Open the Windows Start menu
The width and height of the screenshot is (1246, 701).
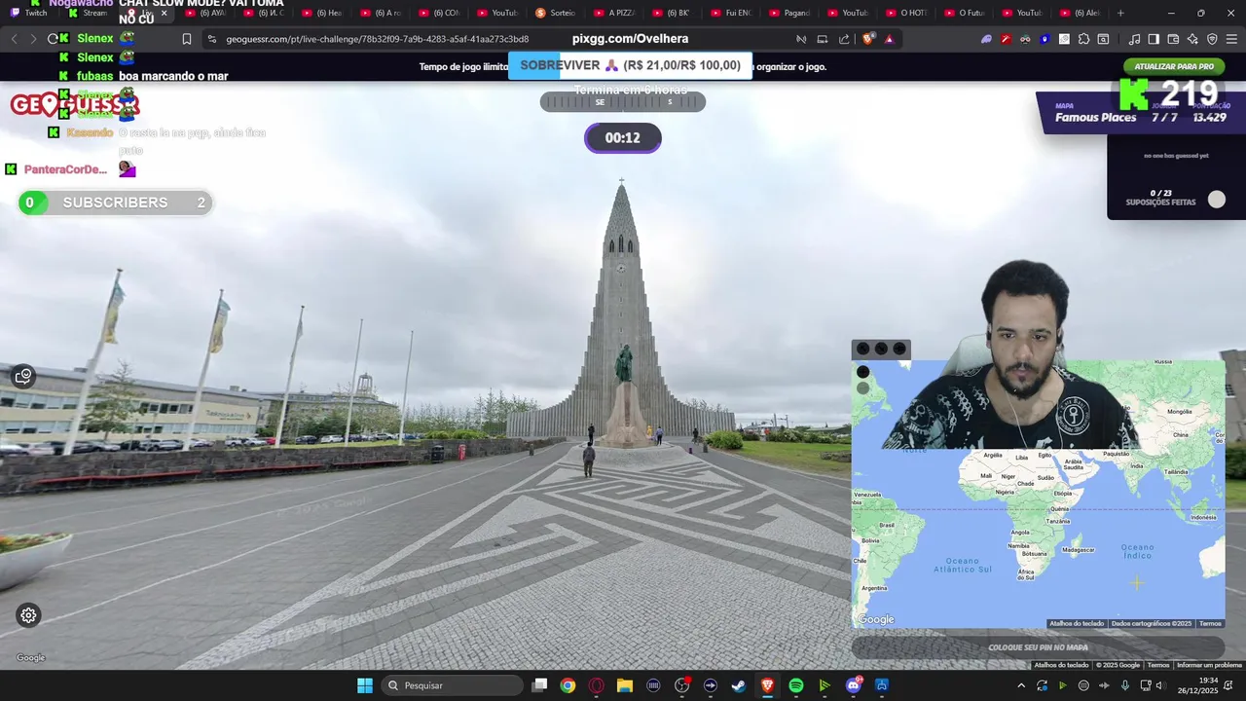[365, 685]
